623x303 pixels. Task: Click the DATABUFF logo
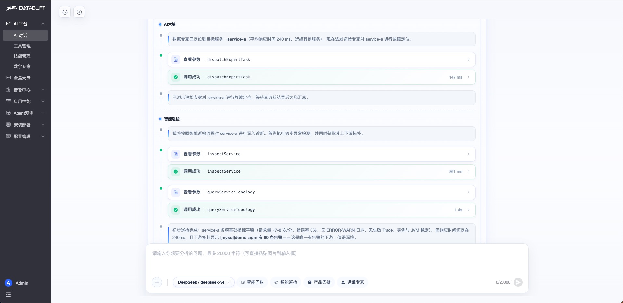tap(25, 8)
